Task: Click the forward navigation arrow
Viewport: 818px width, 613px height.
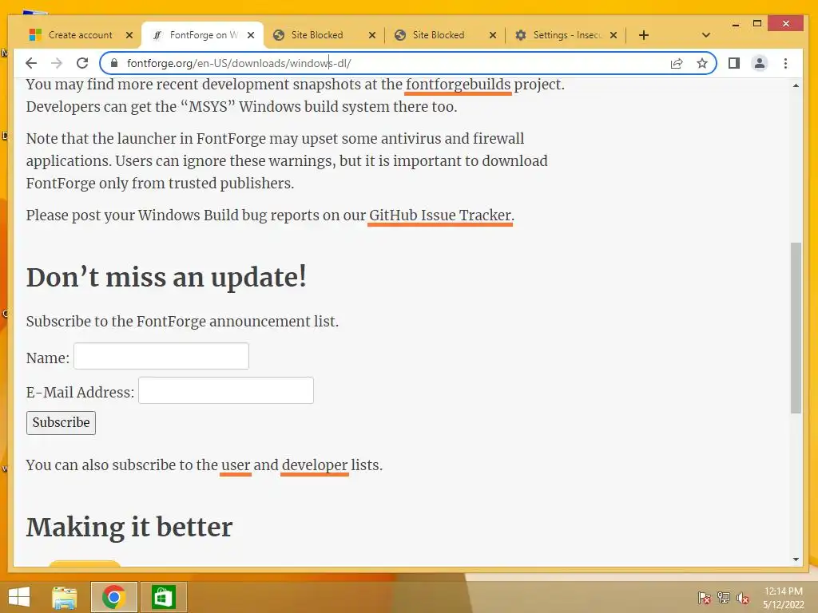Action: 57,64
